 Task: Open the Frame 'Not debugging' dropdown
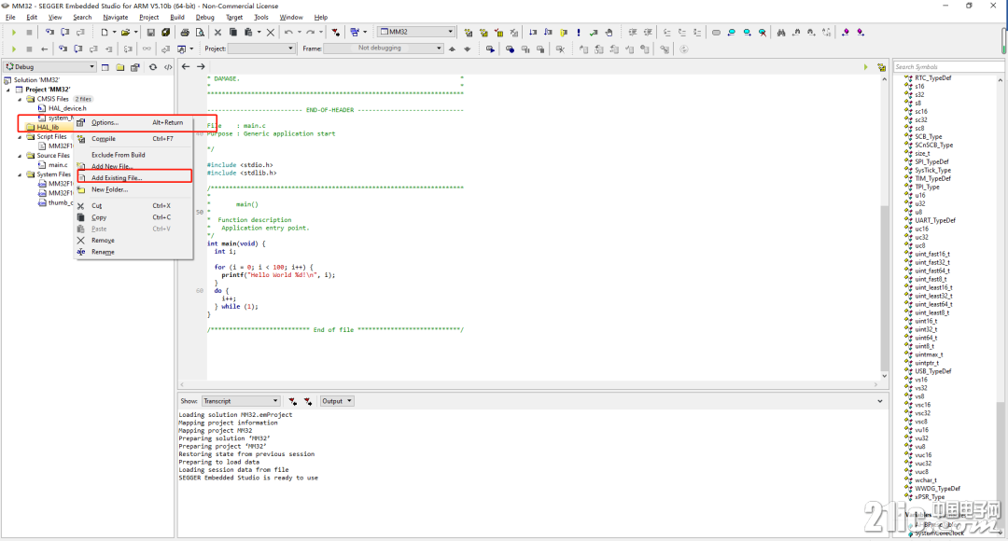(x=384, y=49)
